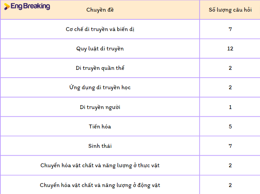Select the "Tiến hóa" topic cell
Viewport: 260px width, 194px height.
point(100,126)
